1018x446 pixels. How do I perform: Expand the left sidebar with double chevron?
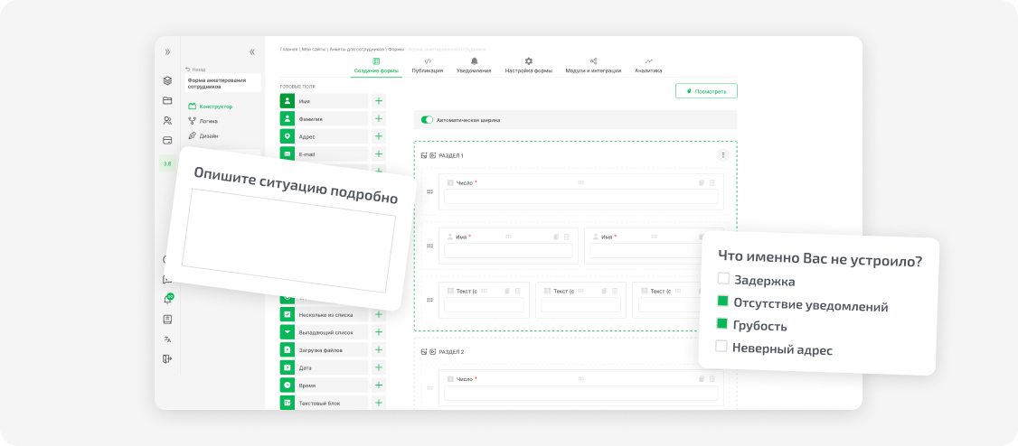[167, 51]
